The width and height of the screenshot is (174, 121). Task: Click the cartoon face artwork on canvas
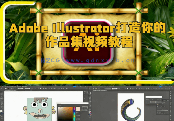[39, 109]
